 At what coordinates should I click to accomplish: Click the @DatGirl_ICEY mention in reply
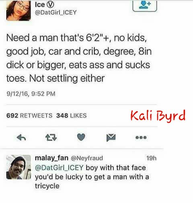59,168
